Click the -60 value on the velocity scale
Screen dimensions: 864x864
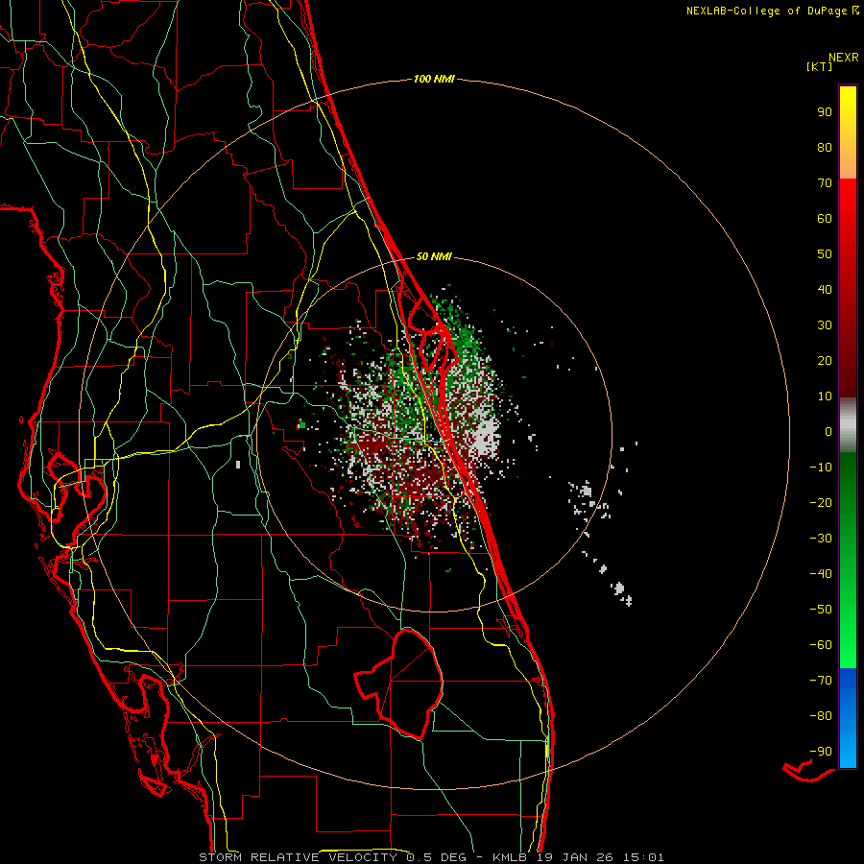821,645
